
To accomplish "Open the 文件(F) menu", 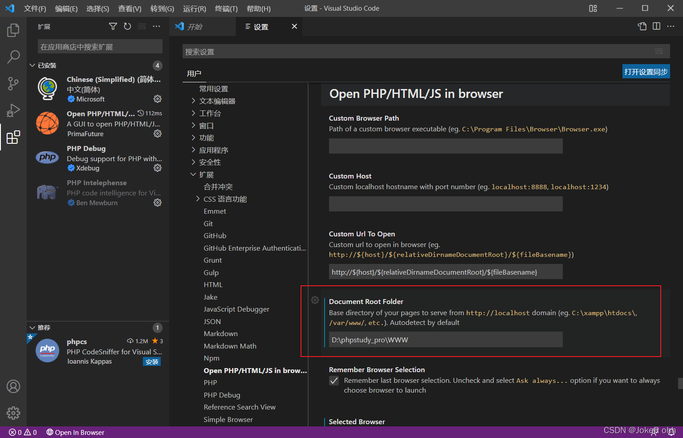I will tap(35, 8).
